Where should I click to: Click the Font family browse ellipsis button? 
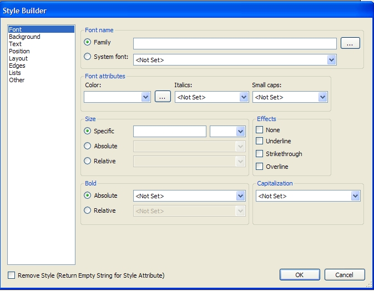350,43
